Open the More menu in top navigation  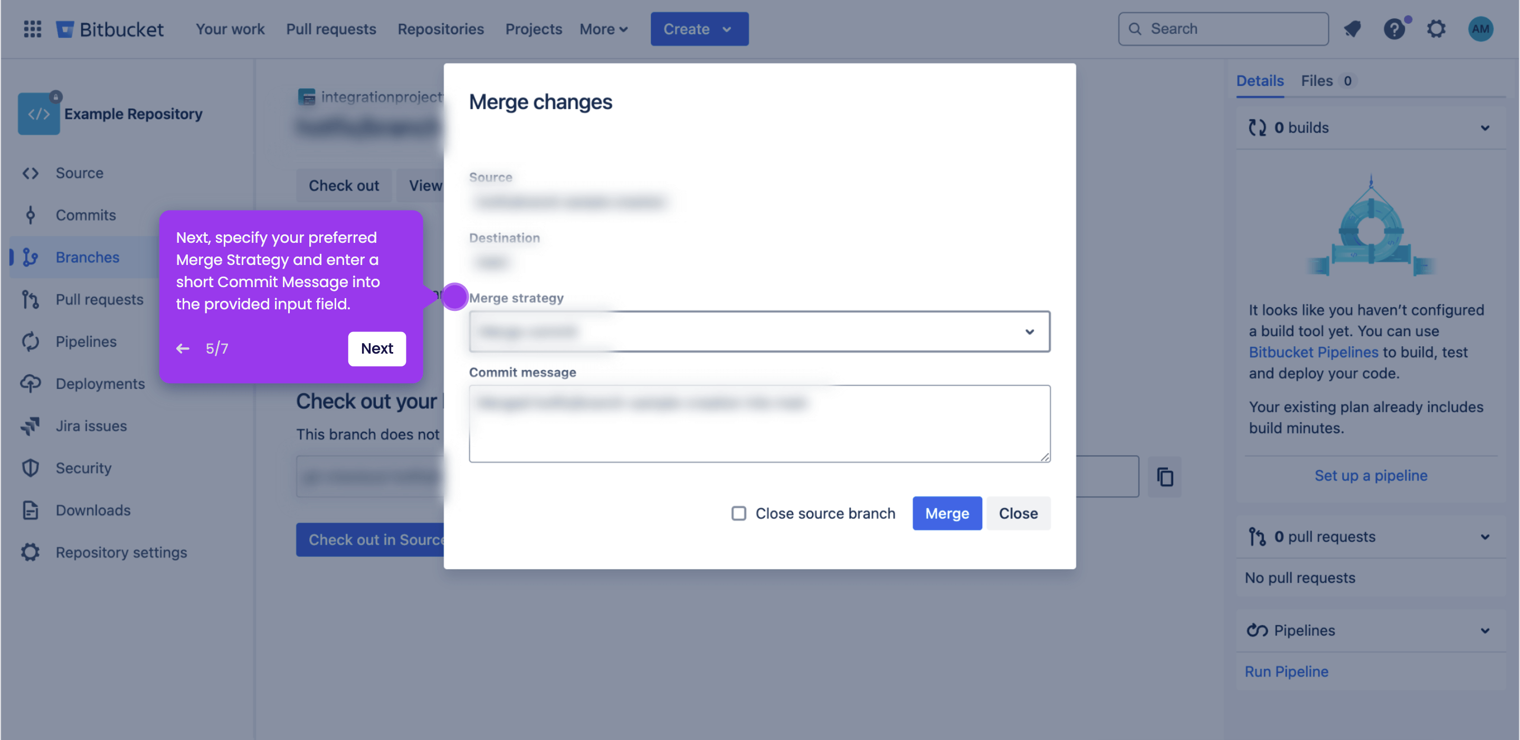[x=603, y=29]
